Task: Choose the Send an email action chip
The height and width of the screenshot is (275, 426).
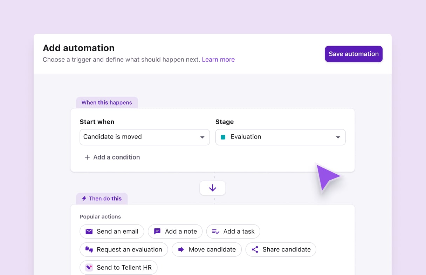Action: 112,231
